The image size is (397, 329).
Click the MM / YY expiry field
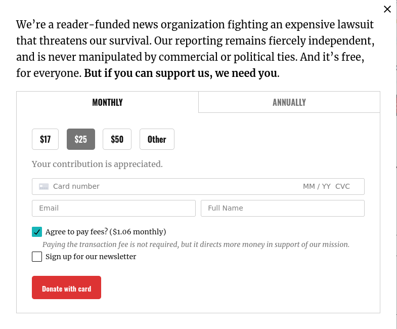pyautogui.click(x=317, y=187)
